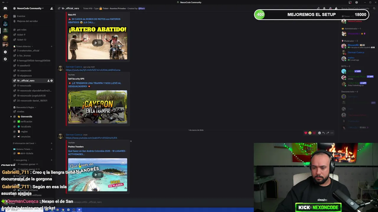Open the verificación channel
Image resolution: width=378 pixels, height=212 pixels.
(25, 122)
